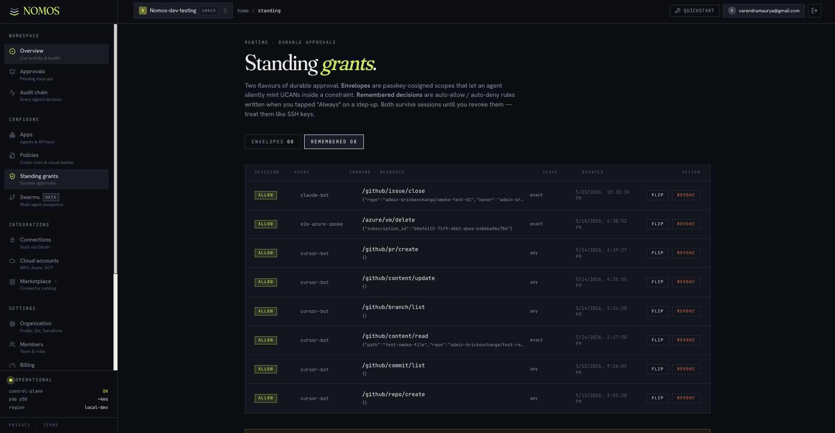Flip the /github/pr/create decision
Screen dimensions: 835x433
[x=657, y=253]
